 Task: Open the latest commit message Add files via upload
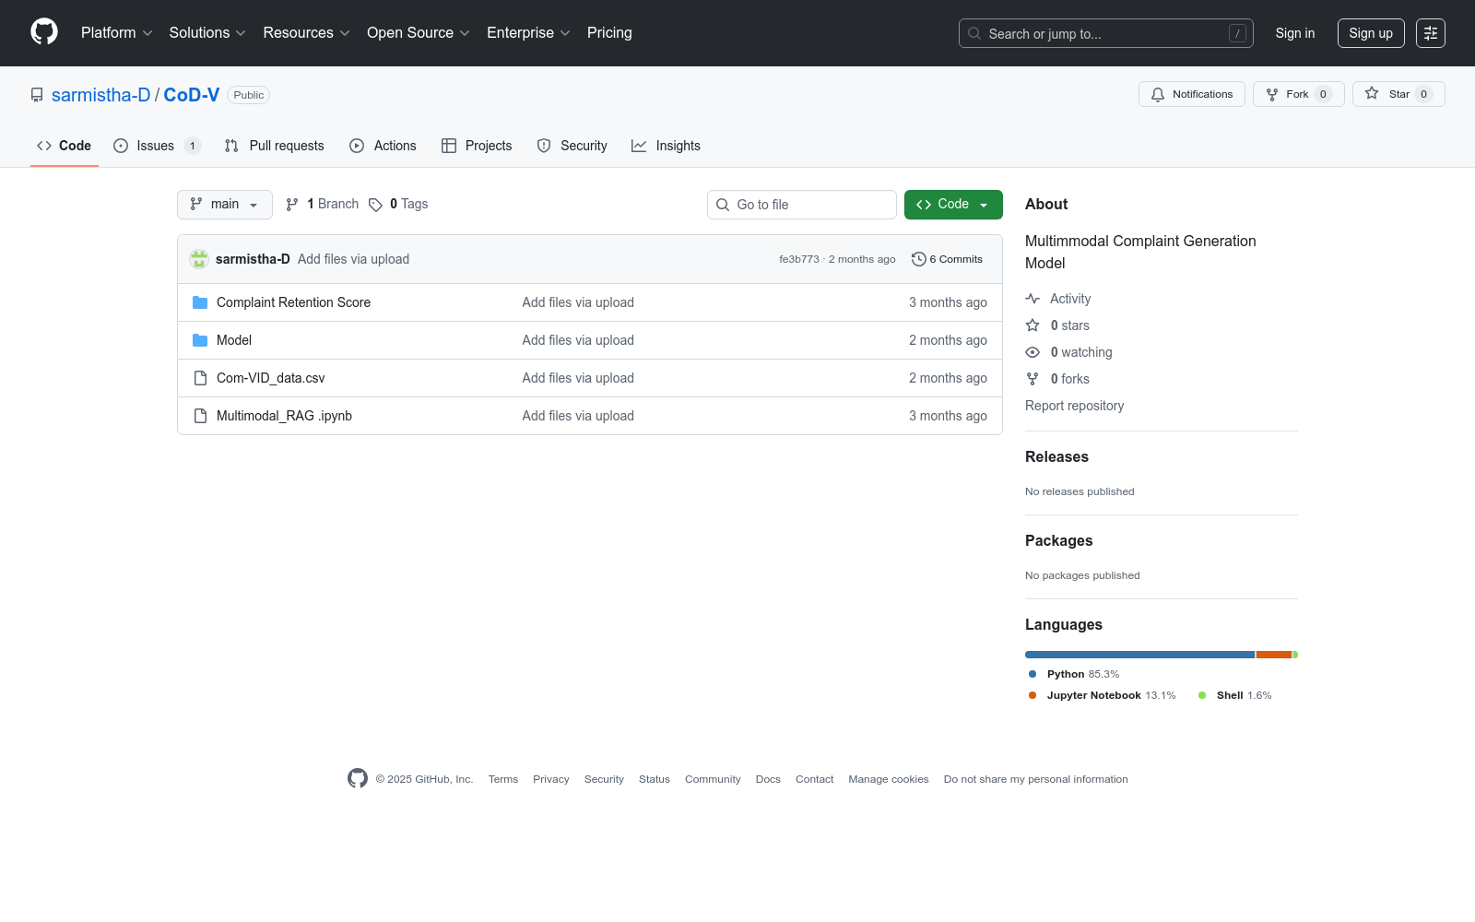tap(353, 259)
